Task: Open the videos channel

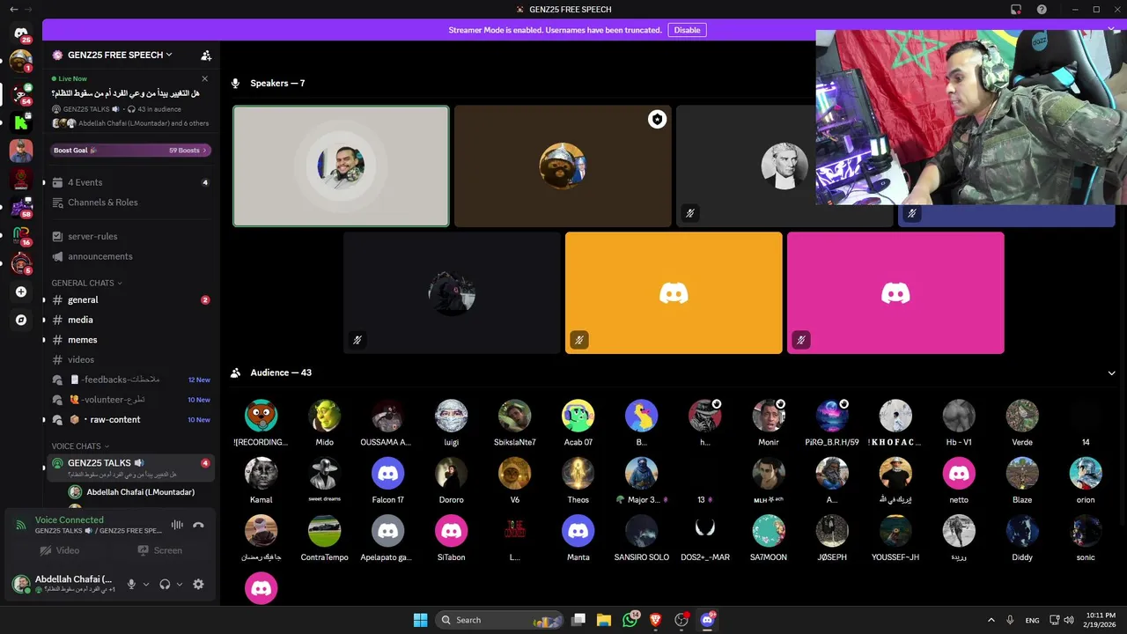Action: [131, 359]
